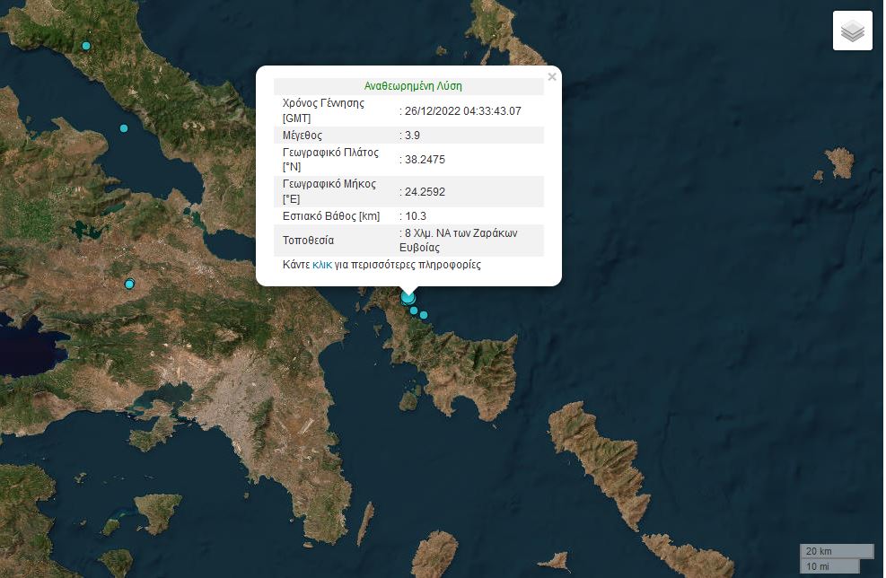Close the earthquake info popup

tap(552, 77)
